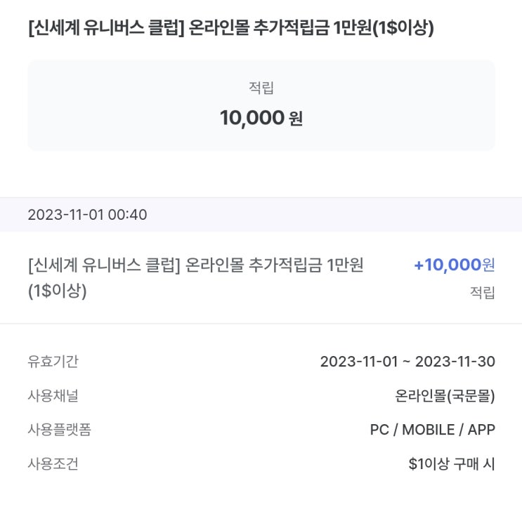
Task: Click the page title about 온라인몰 추가적립금
Action: click(230, 28)
